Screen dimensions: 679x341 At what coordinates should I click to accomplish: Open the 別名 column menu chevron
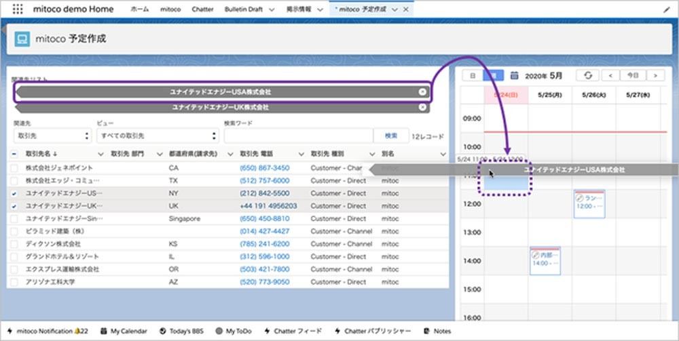[443, 154]
